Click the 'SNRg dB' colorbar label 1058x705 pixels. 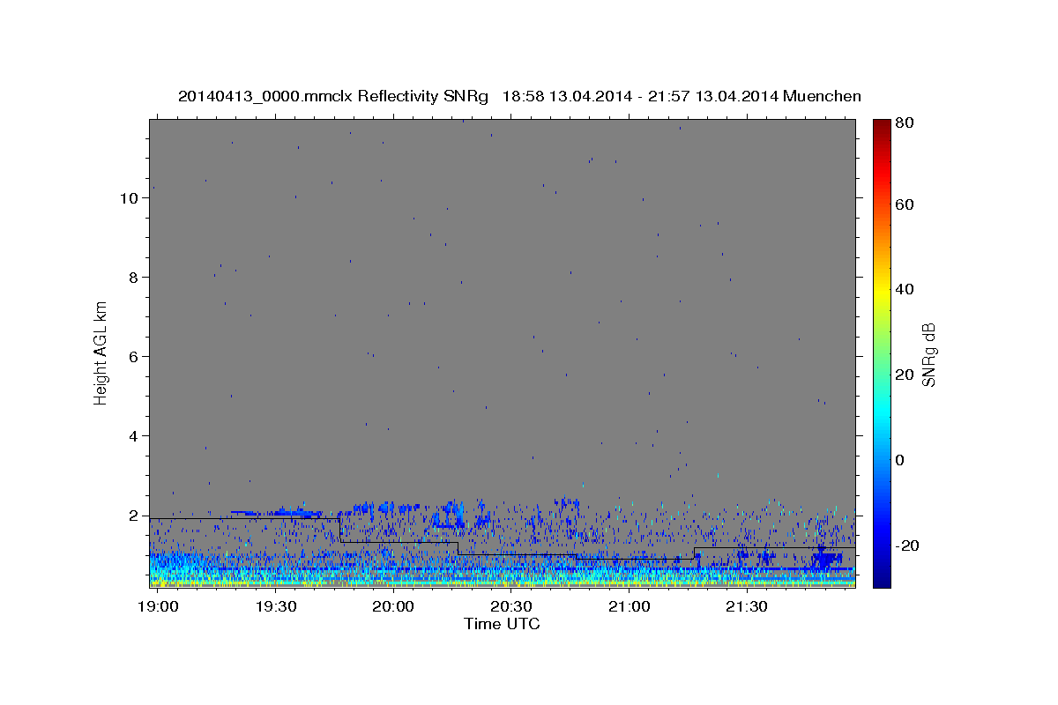pos(928,355)
